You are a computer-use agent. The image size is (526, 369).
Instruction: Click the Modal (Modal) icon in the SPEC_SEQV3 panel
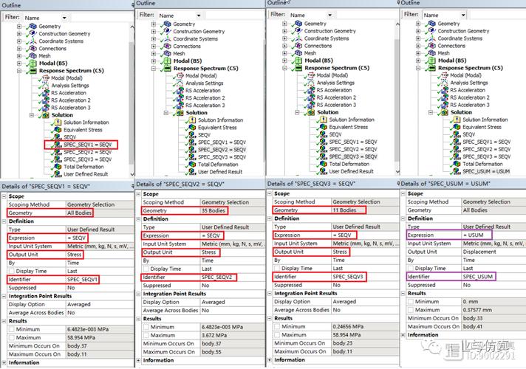310,75
